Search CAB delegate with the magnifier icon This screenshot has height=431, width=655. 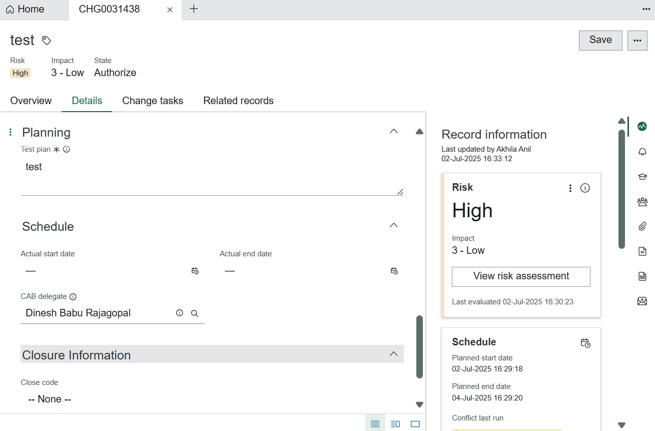click(194, 313)
